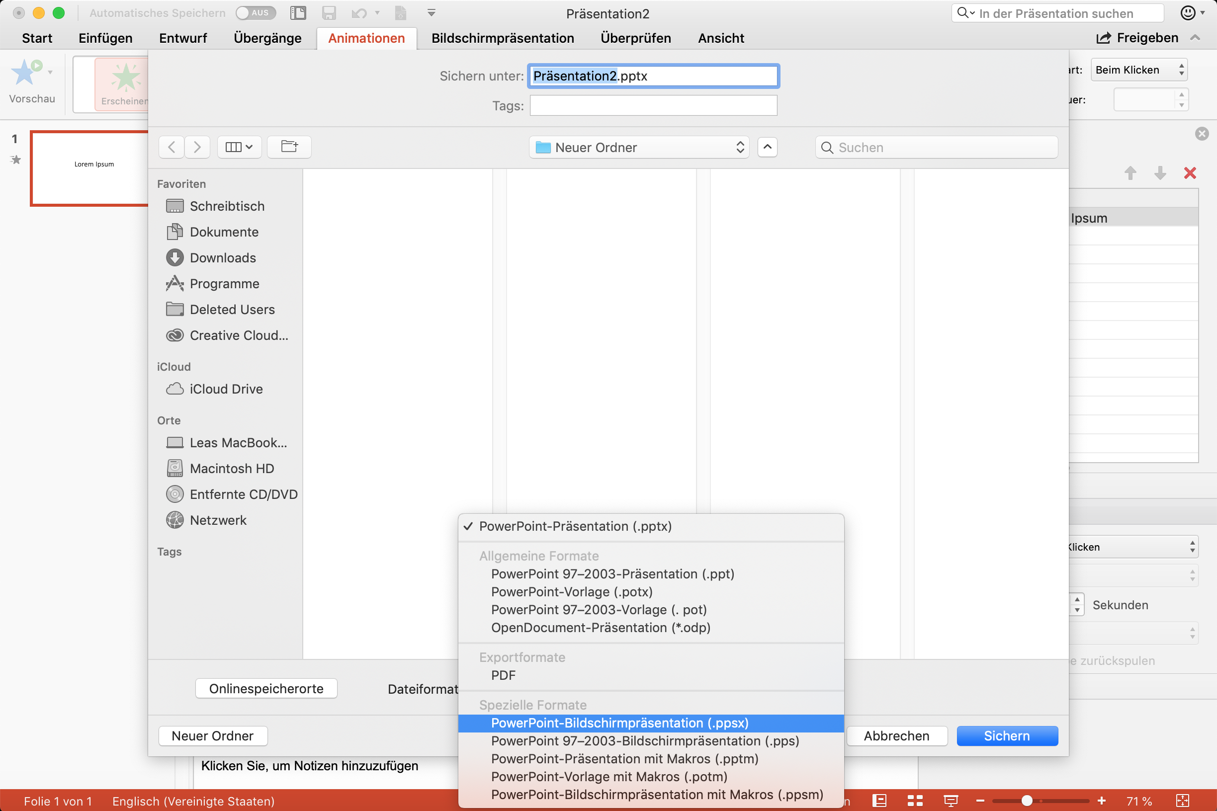The height and width of the screenshot is (811, 1217).
Task: Choose PDF export format
Action: point(651,675)
